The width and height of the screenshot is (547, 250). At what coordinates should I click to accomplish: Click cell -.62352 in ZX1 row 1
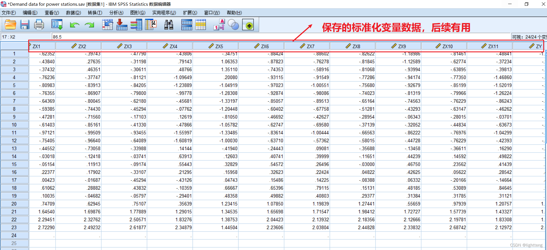42,54
